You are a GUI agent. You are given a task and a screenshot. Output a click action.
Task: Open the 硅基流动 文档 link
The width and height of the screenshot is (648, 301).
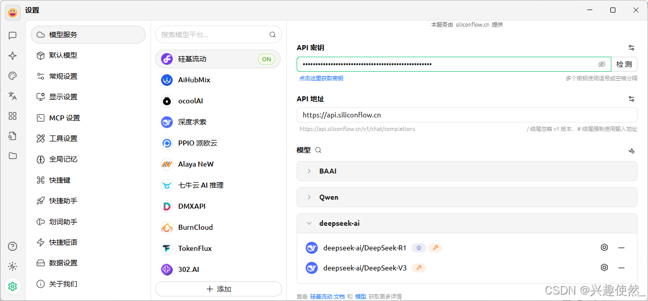point(327,296)
